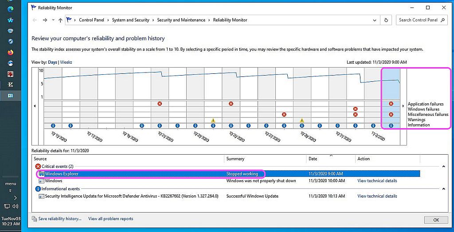This screenshot has height=232, width=454.
Task: Click the information icon for 11/3
Action: tap(391, 126)
